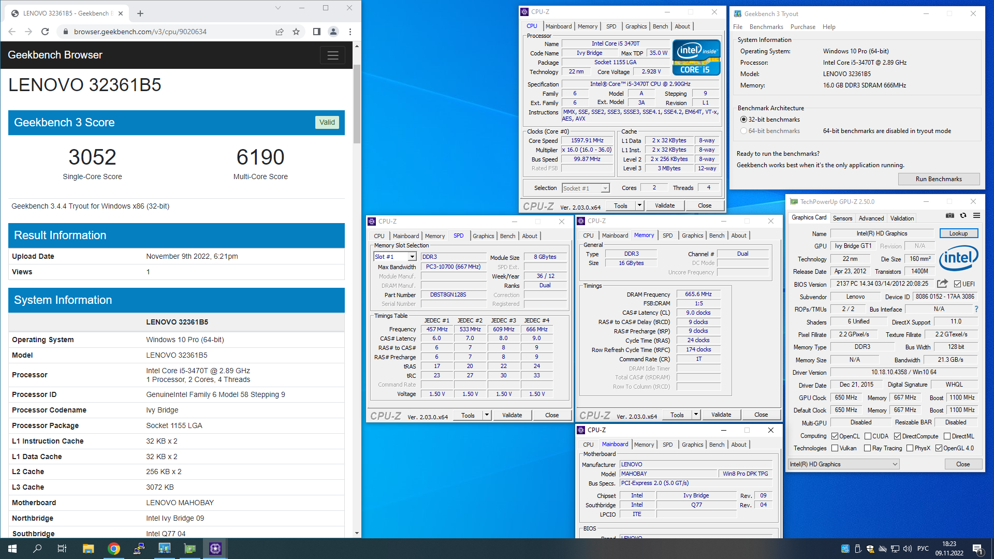Switch to Geekbench on the taskbar
The height and width of the screenshot is (559, 994).
(165, 549)
